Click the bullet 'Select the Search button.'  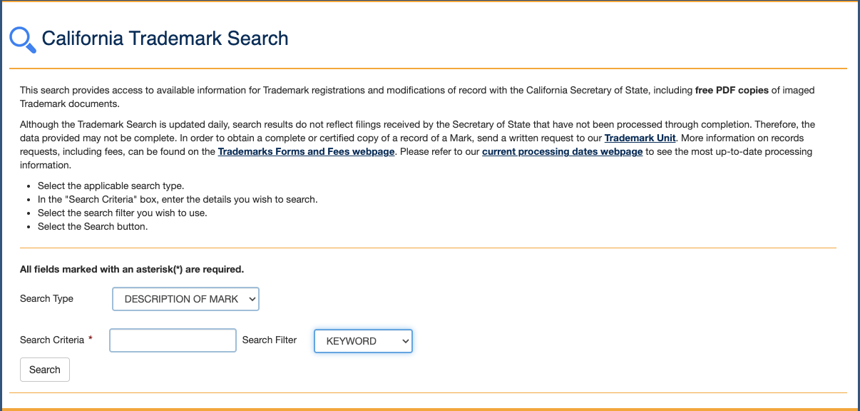coord(93,227)
